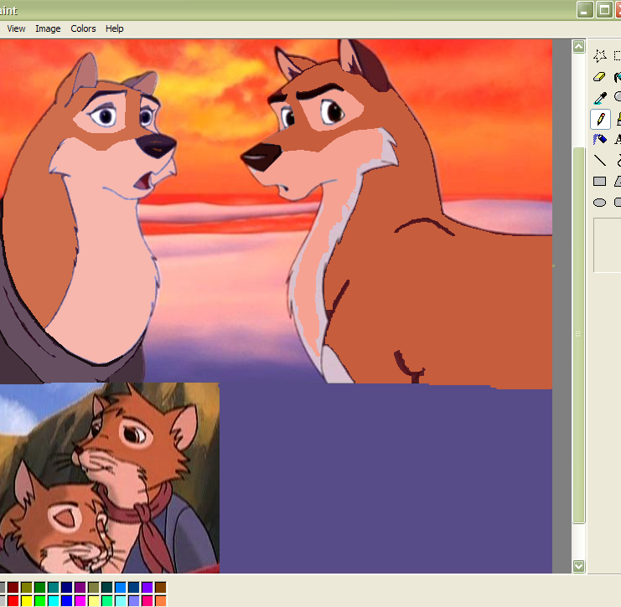Pick the orange palette color

pyautogui.click(x=161, y=600)
